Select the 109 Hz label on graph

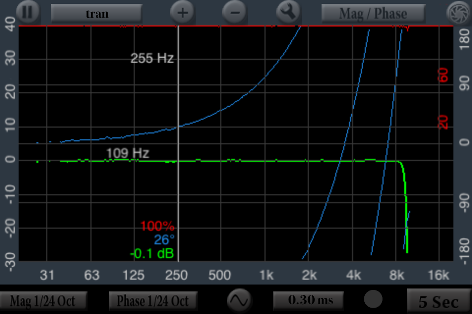point(128,153)
